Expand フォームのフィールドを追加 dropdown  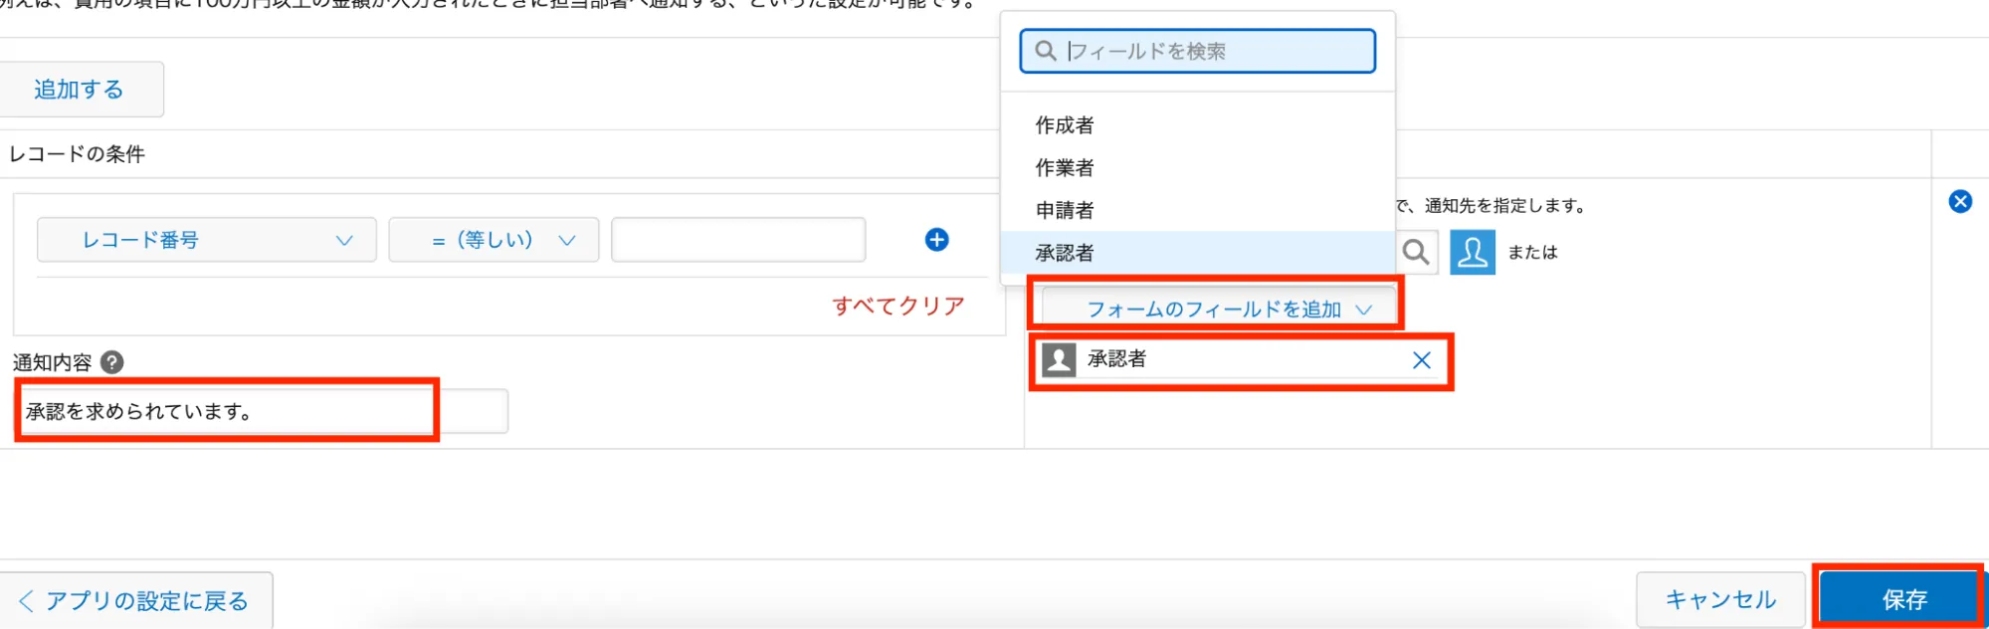tap(1215, 309)
